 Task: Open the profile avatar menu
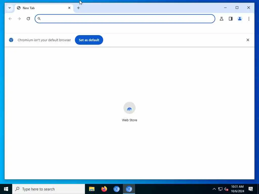[x=240, y=19]
